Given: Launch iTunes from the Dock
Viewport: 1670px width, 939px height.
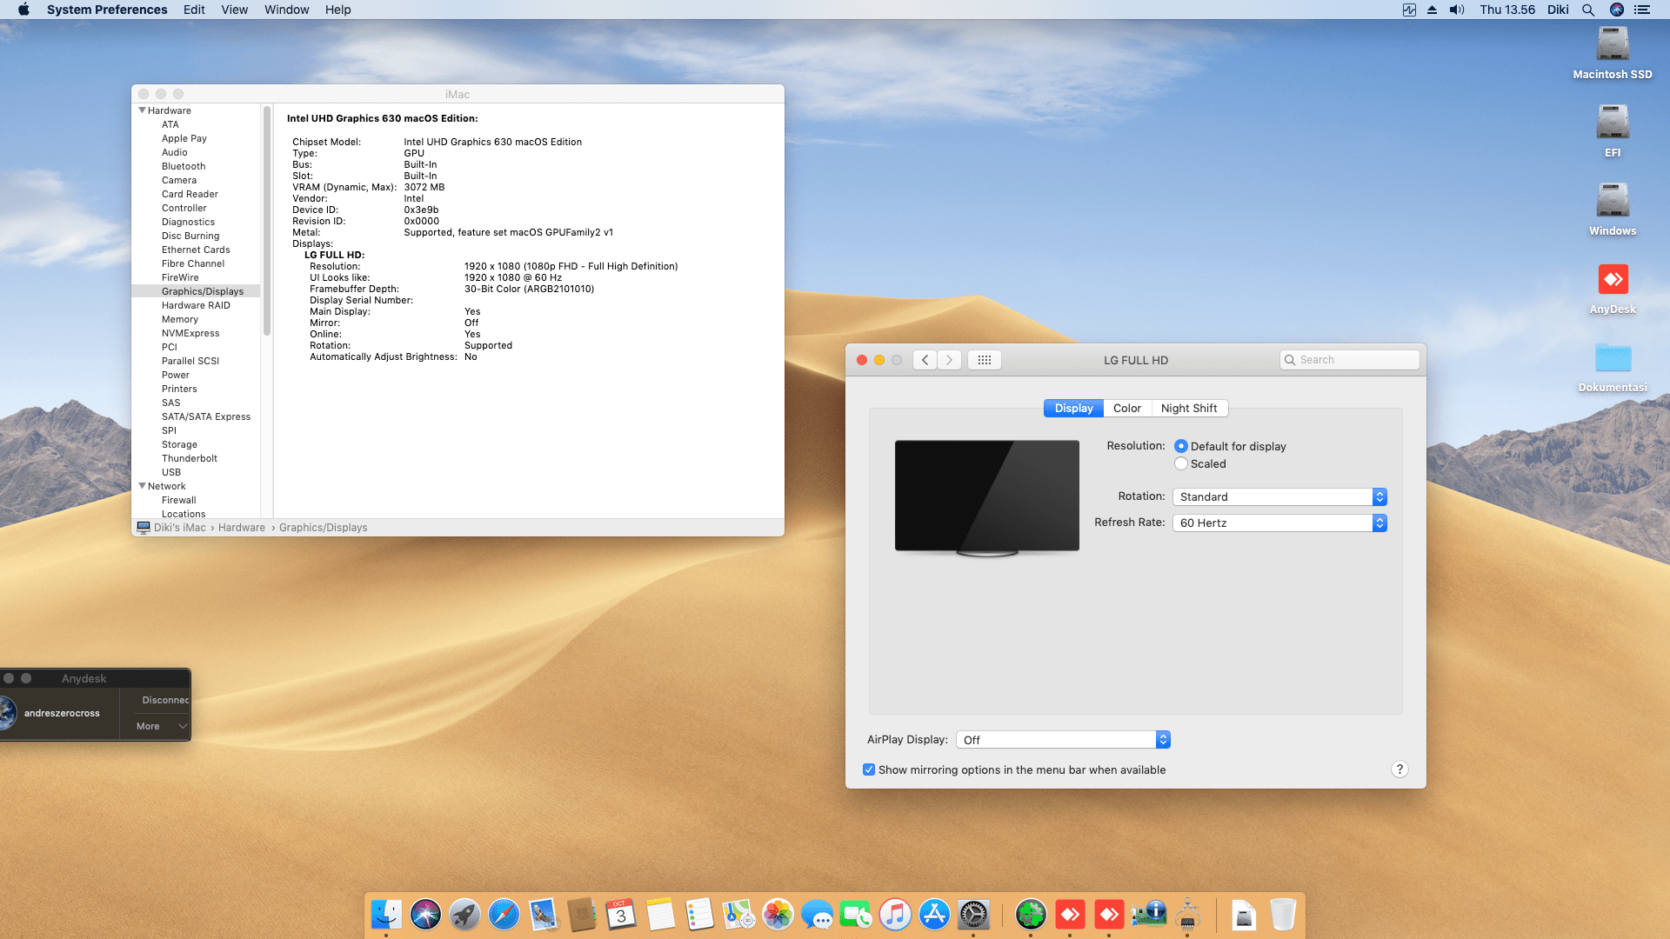Looking at the screenshot, I should (x=895, y=914).
